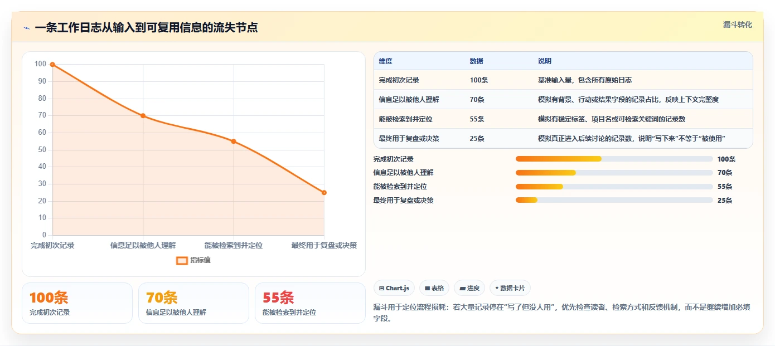Click the progress bar for 完成初次记录

point(614,159)
